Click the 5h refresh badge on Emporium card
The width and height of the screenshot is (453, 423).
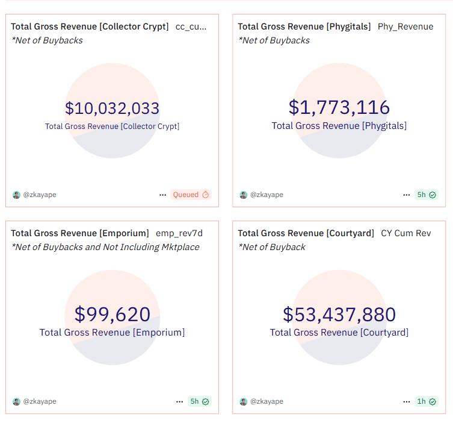pyautogui.click(x=199, y=401)
